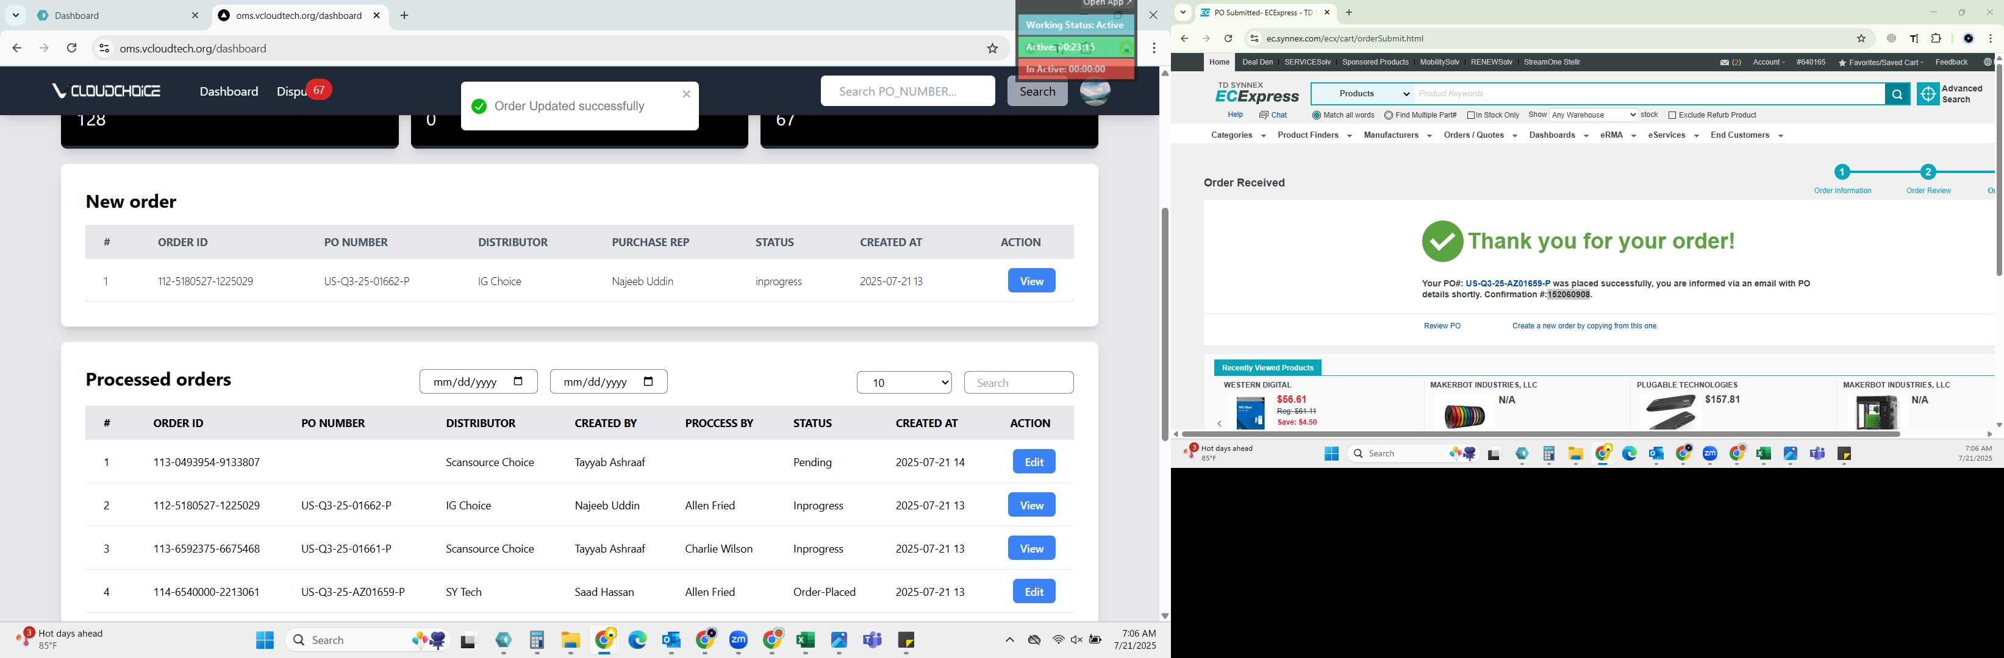Show hidden icons in the system tray
This screenshot has width=2004, height=658.
tap(1009, 639)
